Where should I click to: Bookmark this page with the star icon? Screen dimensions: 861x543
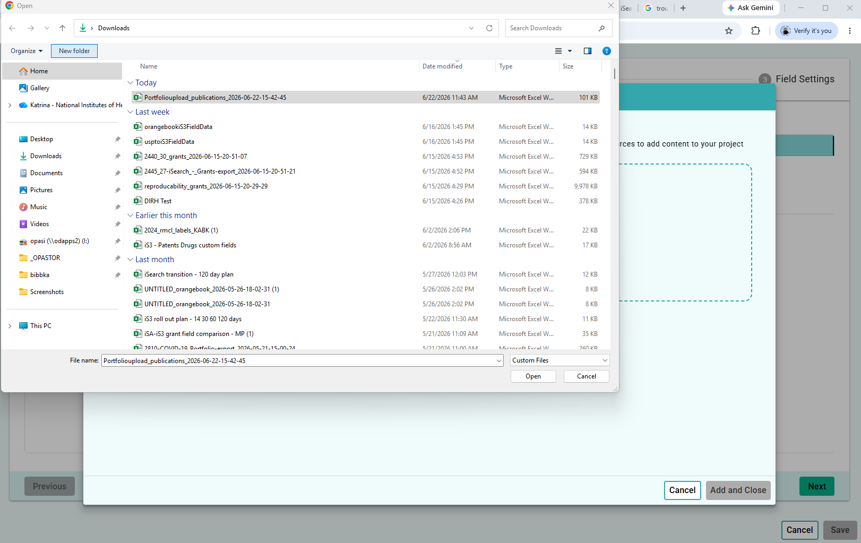click(729, 31)
